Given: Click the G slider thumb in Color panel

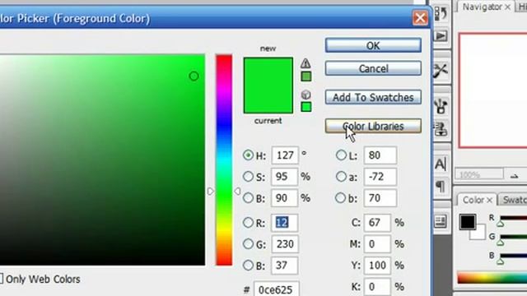Looking at the screenshot, I should [x=501, y=243].
